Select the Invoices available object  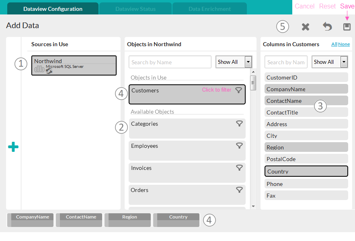[x=187, y=172]
